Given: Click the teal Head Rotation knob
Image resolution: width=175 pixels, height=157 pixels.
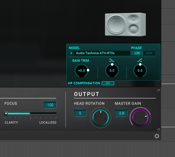Looking at the screenshot, I should (101, 118).
